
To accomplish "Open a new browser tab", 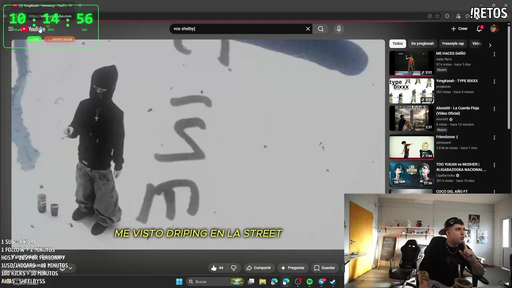I will point(80,5).
